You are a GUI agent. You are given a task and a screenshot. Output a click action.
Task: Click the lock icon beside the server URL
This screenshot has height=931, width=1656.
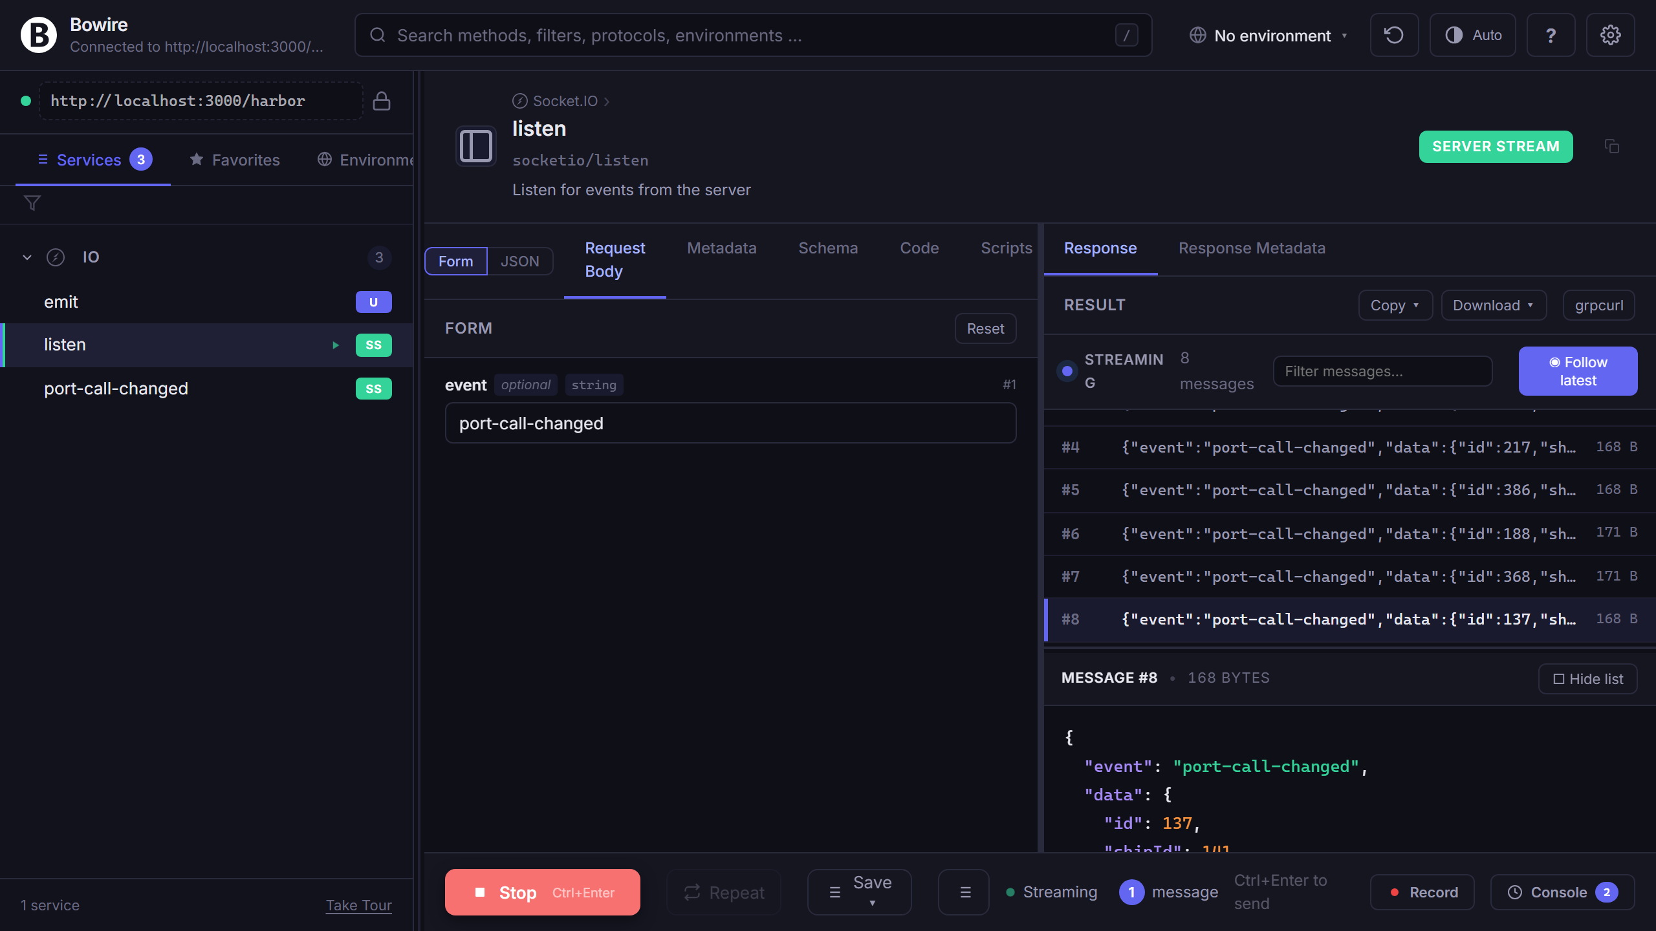(x=382, y=101)
